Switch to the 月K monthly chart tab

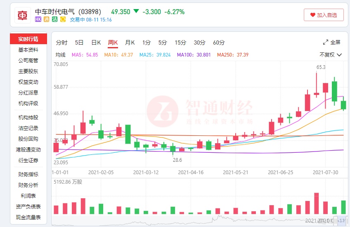[130, 43]
